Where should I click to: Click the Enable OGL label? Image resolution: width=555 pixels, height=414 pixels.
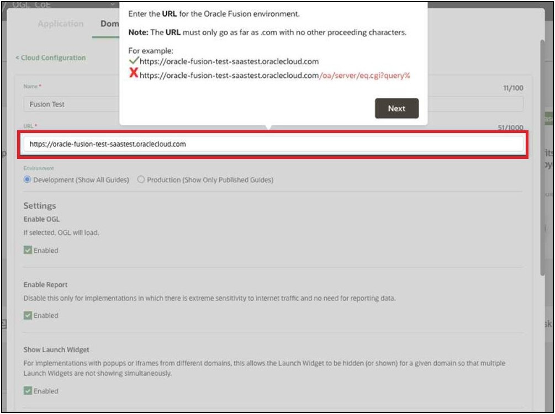pos(41,219)
